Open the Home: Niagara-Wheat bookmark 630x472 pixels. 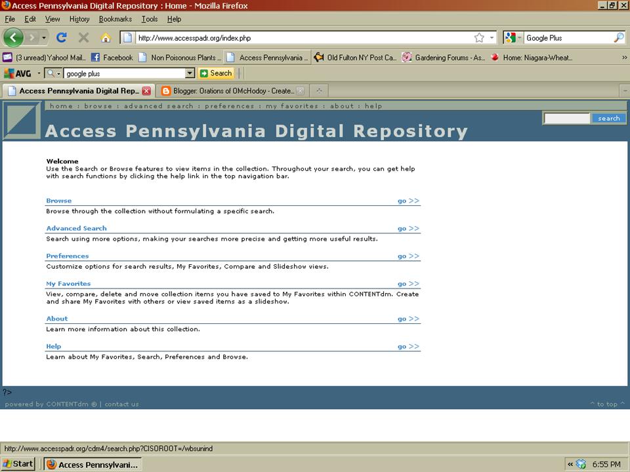531,58
